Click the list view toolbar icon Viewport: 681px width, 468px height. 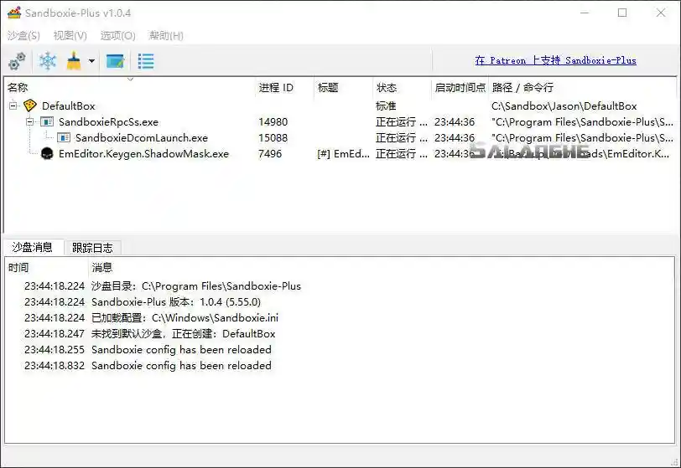coord(146,61)
